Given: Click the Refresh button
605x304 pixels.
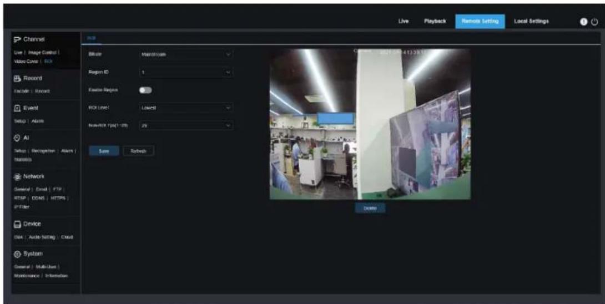Looking at the screenshot, I should (x=139, y=151).
